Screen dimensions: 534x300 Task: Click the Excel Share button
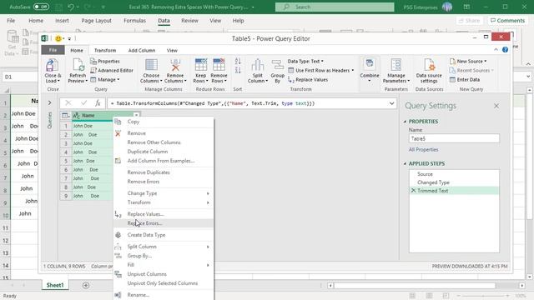(469, 21)
